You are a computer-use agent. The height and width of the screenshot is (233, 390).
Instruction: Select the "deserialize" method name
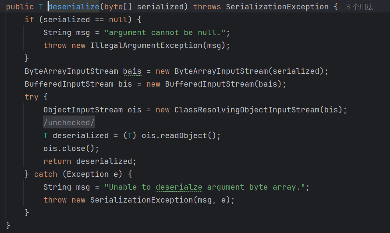73,6
